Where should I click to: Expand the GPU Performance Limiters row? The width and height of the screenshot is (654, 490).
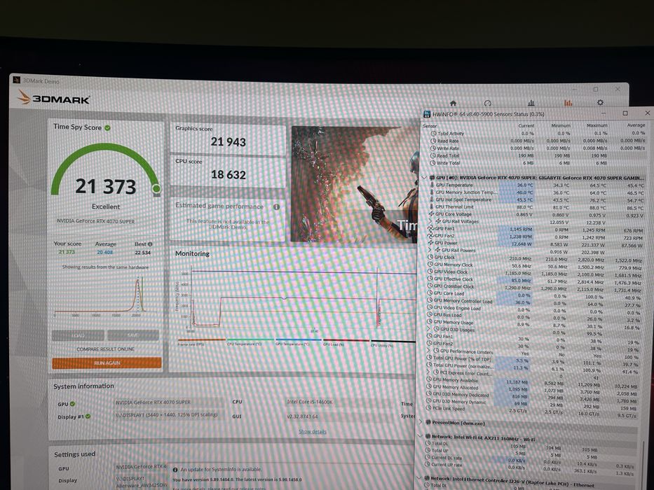coord(429,351)
